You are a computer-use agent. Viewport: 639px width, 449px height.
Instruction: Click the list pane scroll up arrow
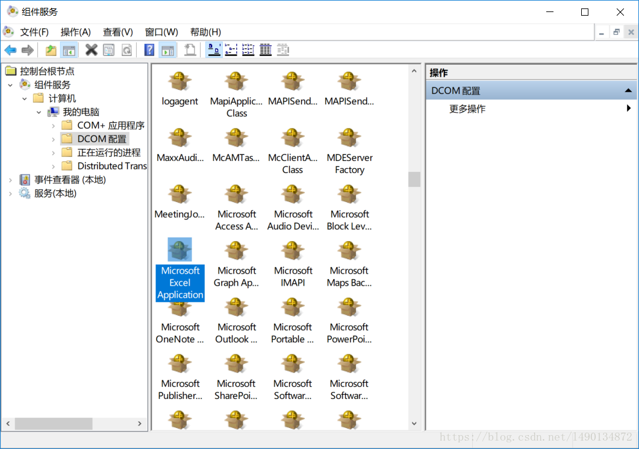(414, 71)
